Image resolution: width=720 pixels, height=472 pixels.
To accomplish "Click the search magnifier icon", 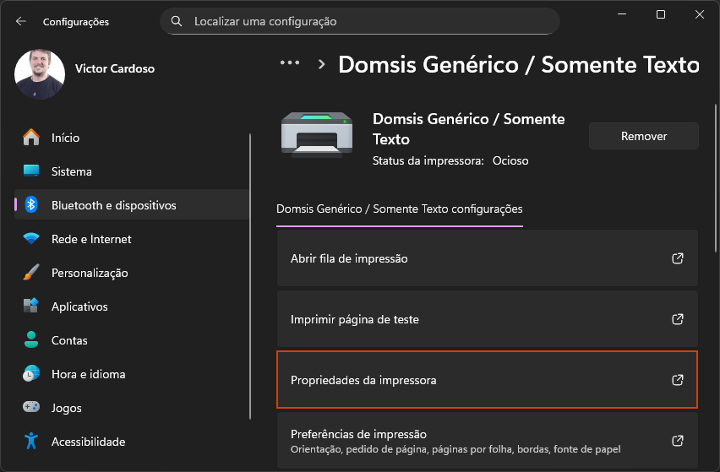I will 177,21.
